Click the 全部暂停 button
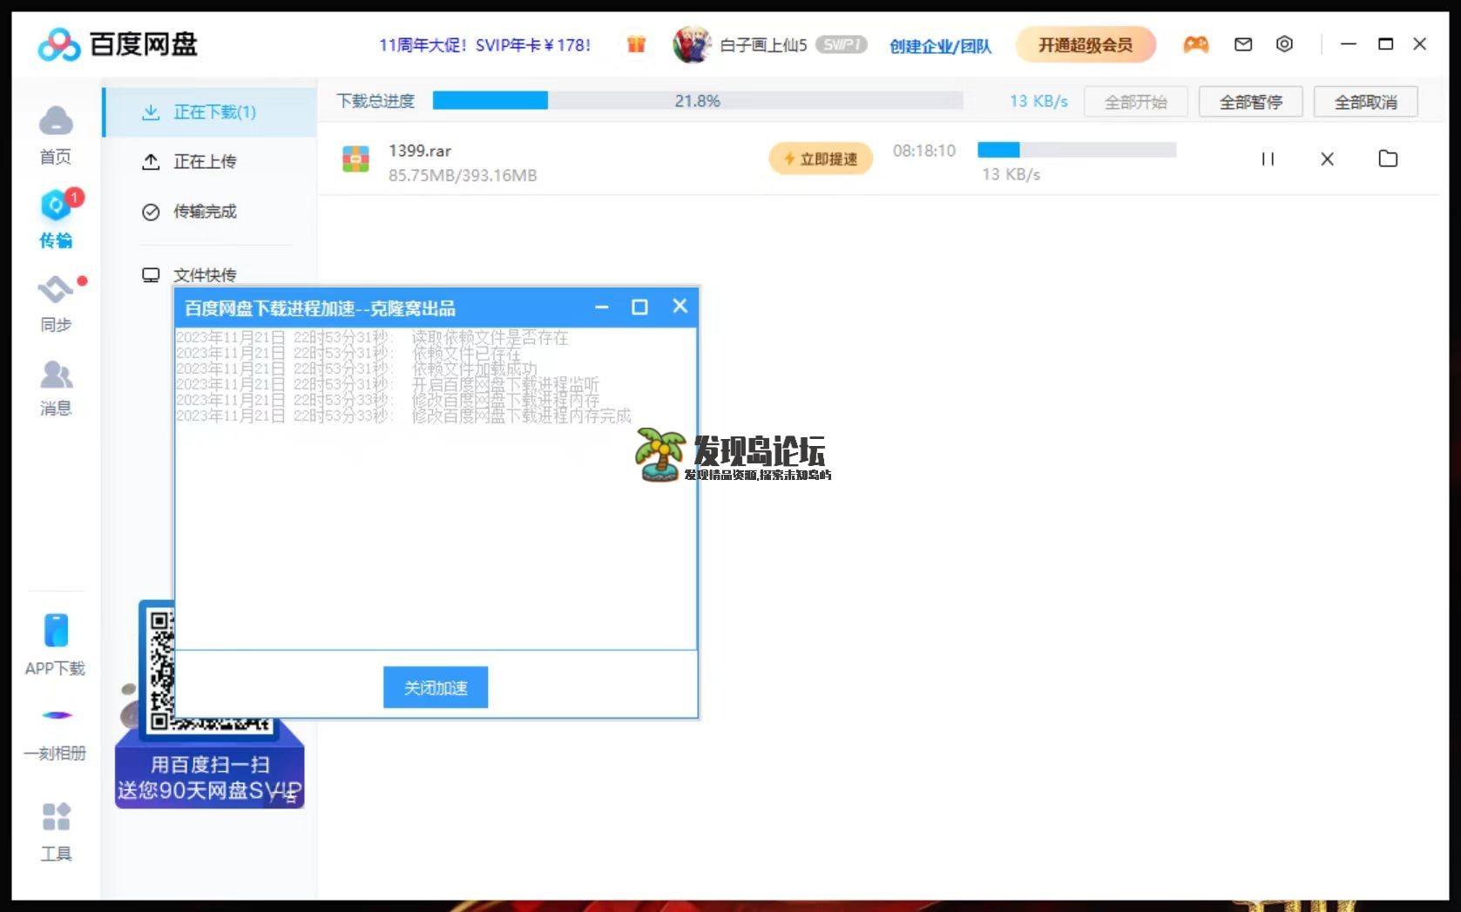 [x=1251, y=102]
